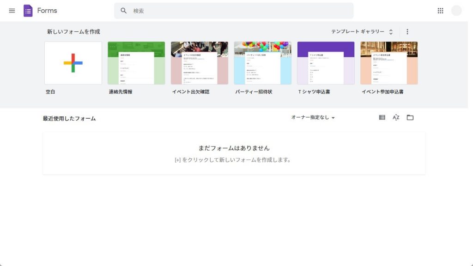Open the template section more options menu
473x266 pixels.
click(407, 32)
